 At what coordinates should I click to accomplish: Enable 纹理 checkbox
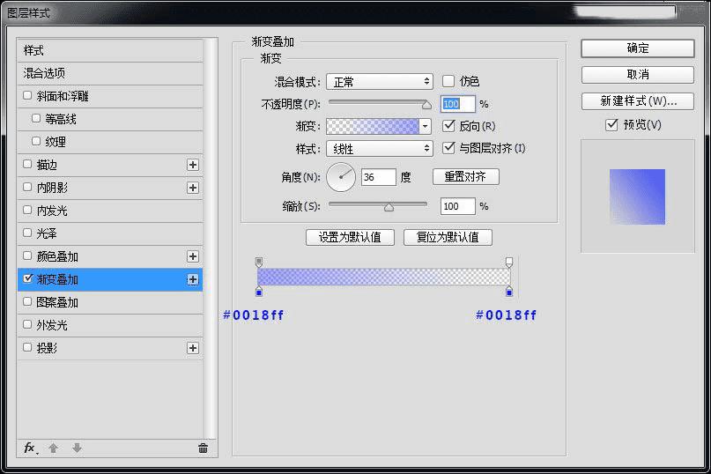[36, 141]
